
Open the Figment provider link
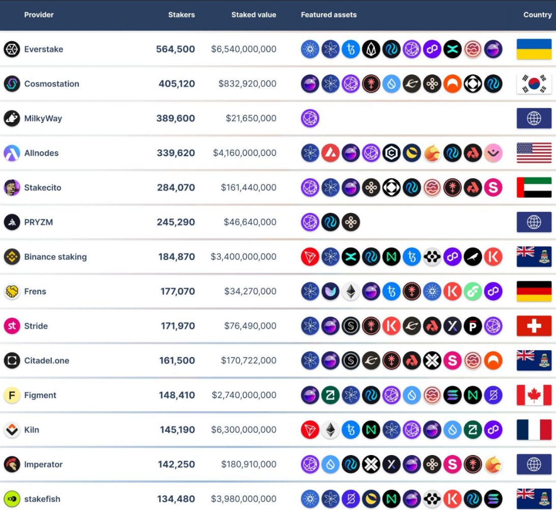click(40, 395)
